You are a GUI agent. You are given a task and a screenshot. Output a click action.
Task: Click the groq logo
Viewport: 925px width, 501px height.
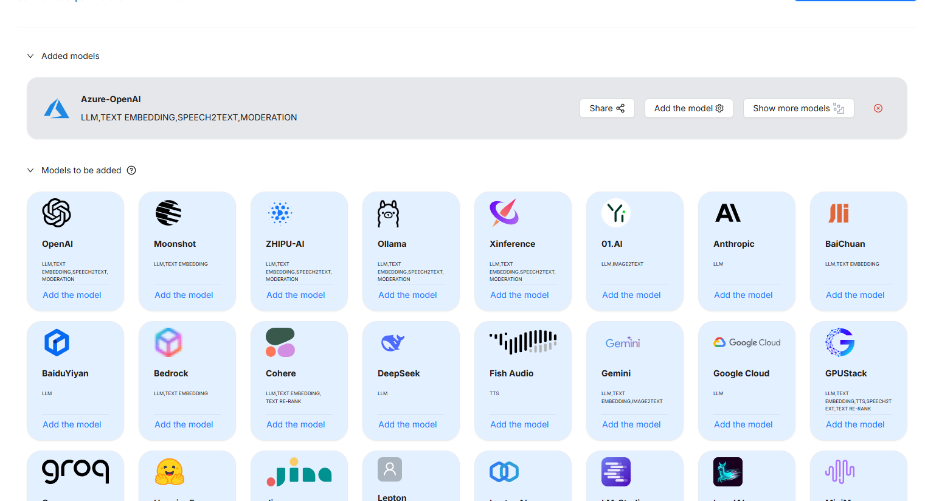[75, 471]
